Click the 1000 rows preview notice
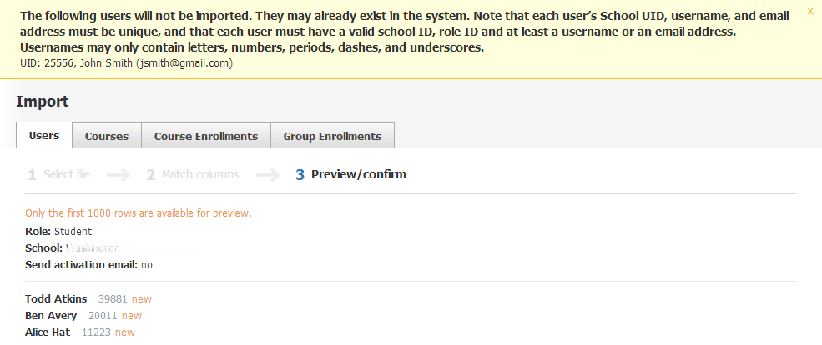The image size is (822, 345). tap(139, 213)
